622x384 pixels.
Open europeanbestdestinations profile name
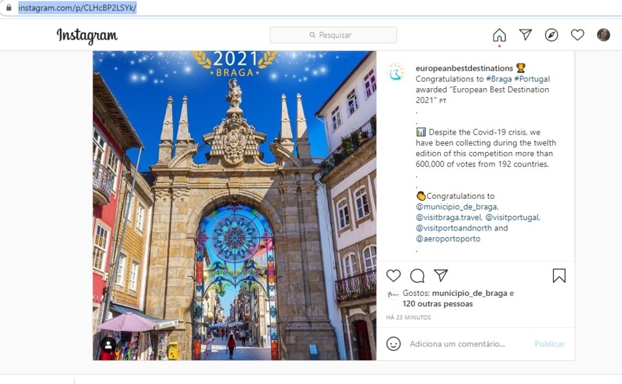464,68
